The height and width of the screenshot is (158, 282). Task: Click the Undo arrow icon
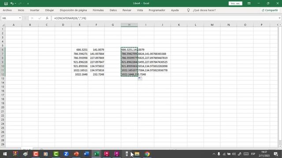pyautogui.click(x=12, y=4)
